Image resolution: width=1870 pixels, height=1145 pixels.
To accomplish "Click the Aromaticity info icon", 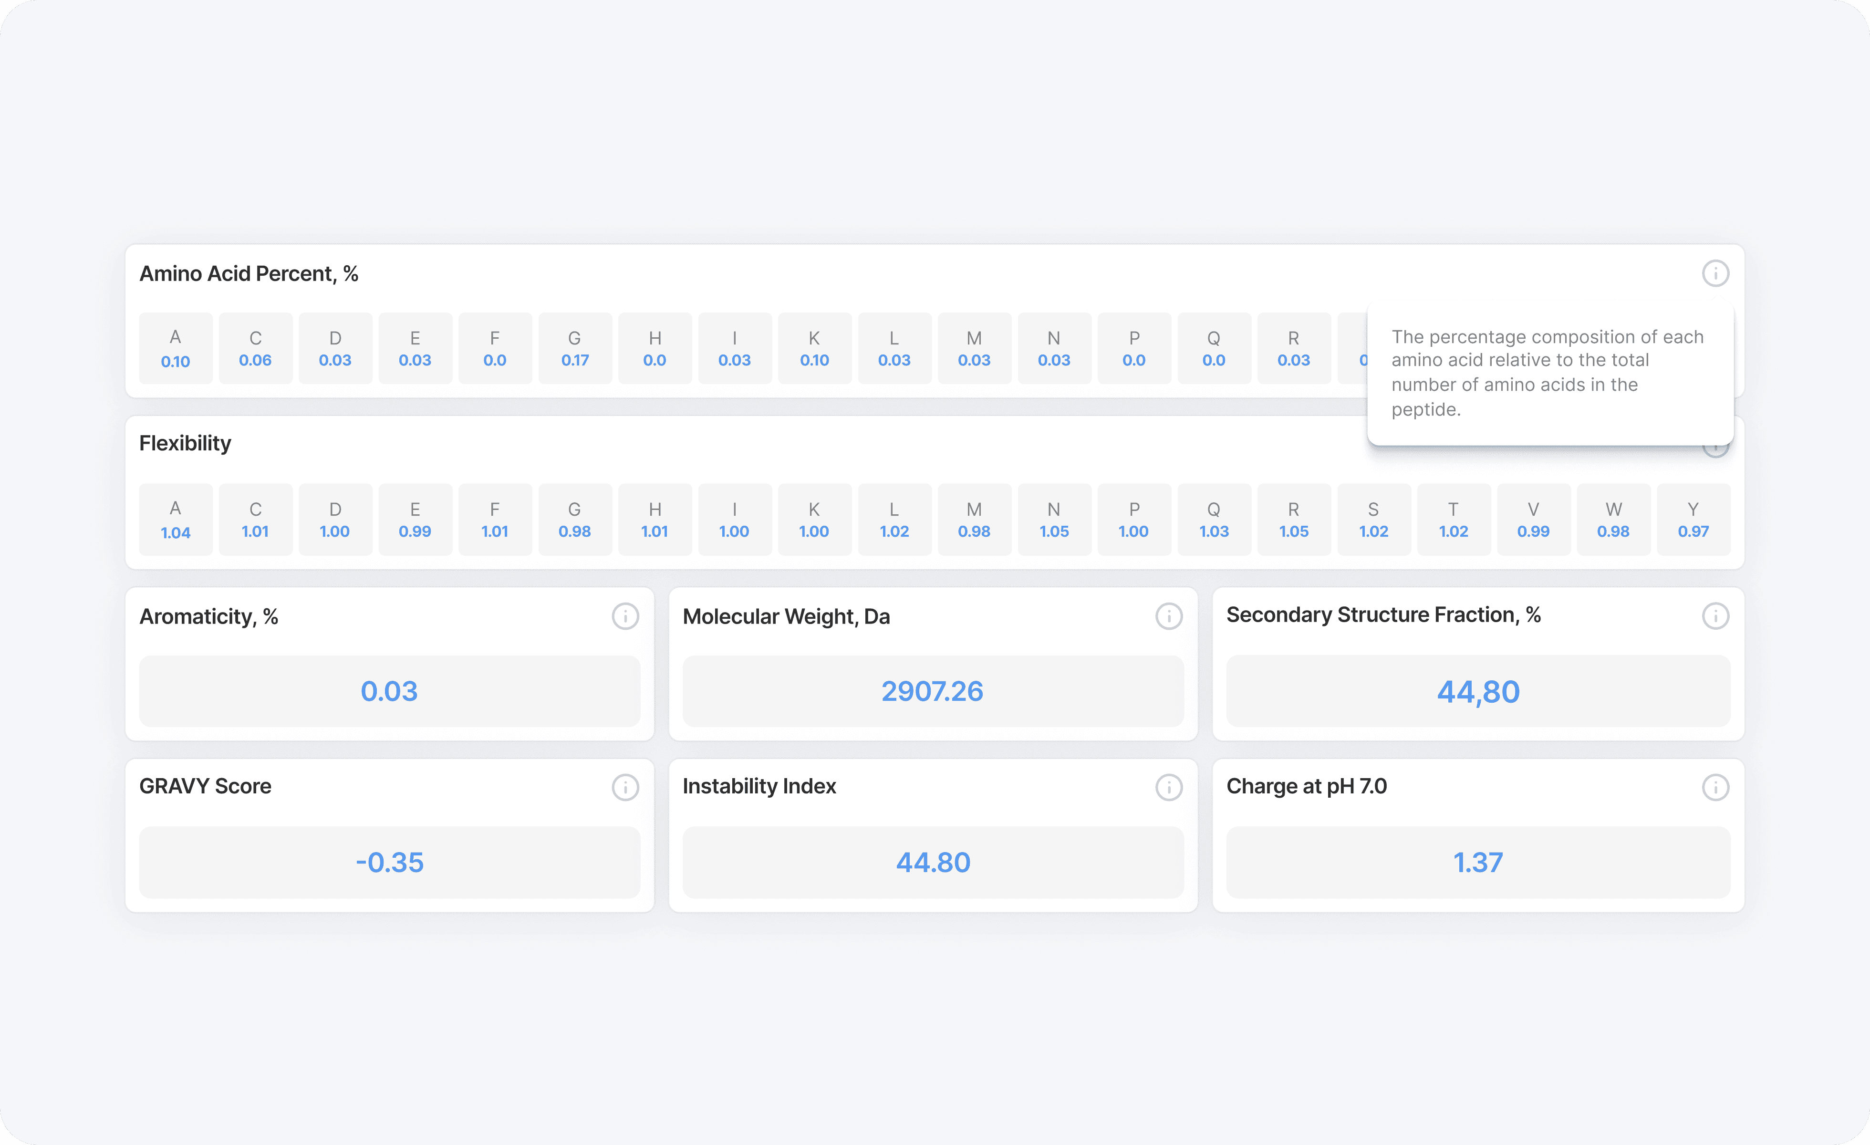I will 625,616.
